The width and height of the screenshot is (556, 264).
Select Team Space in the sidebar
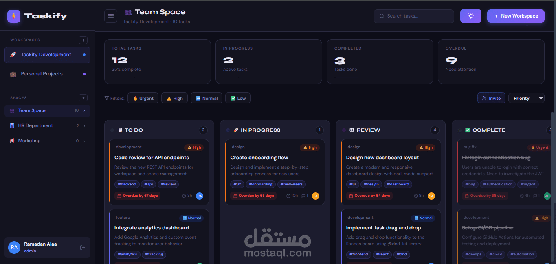pos(47,110)
